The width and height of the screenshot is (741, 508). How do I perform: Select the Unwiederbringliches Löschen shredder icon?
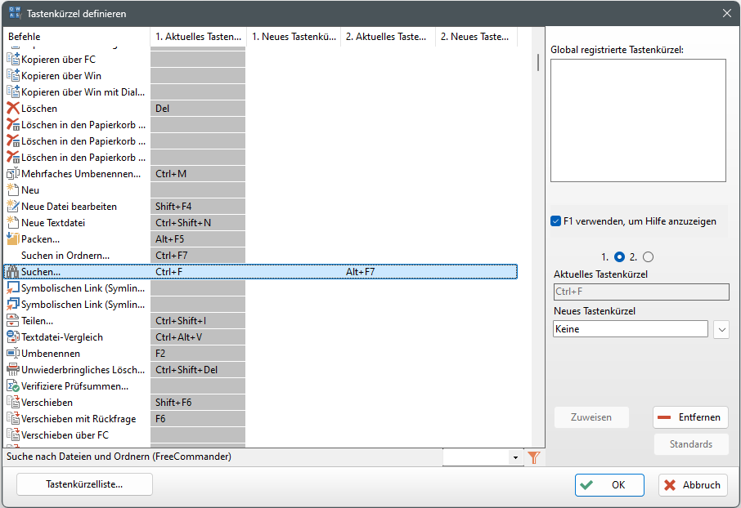click(x=12, y=369)
